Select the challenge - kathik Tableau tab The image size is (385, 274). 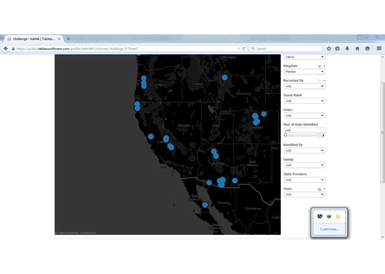click(34, 39)
